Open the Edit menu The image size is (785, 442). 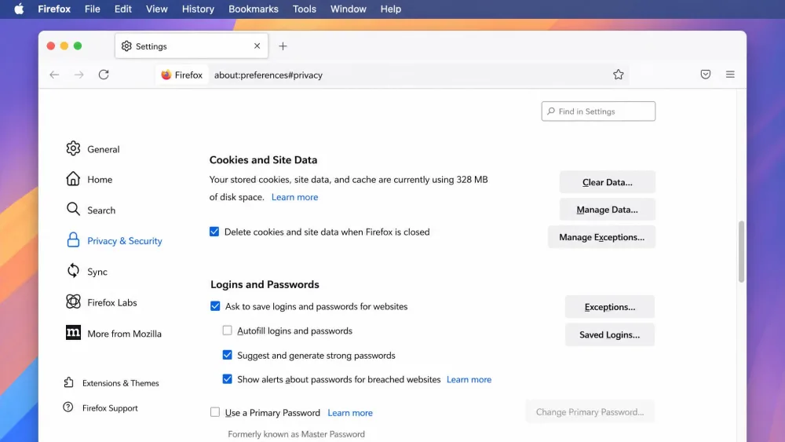(x=122, y=9)
